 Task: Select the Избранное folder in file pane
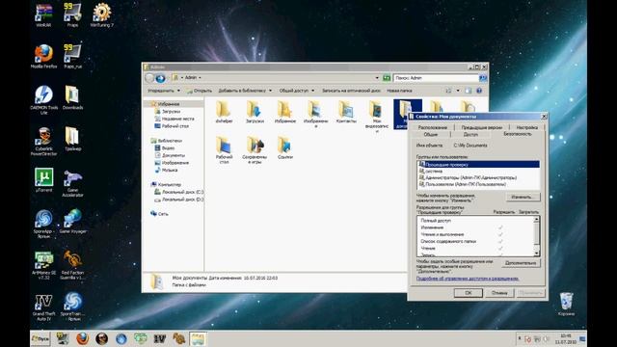coord(285,112)
